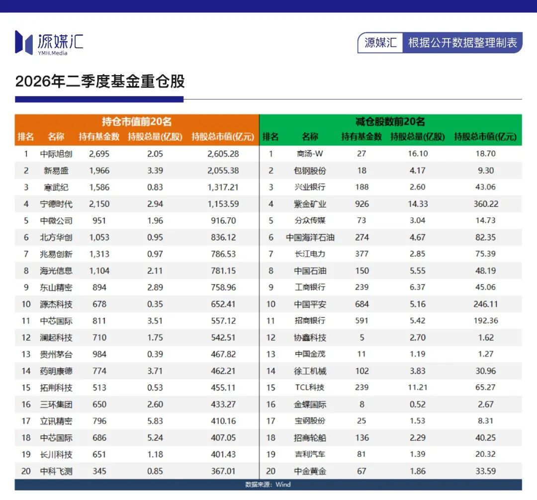Image resolution: width=537 pixels, height=500 pixels.
Task: Select the stock name 商汤-W
Action: (310, 154)
